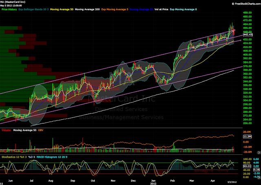Click the yellow Moving Average 50 legend label

pyautogui.click(x=62, y=9)
